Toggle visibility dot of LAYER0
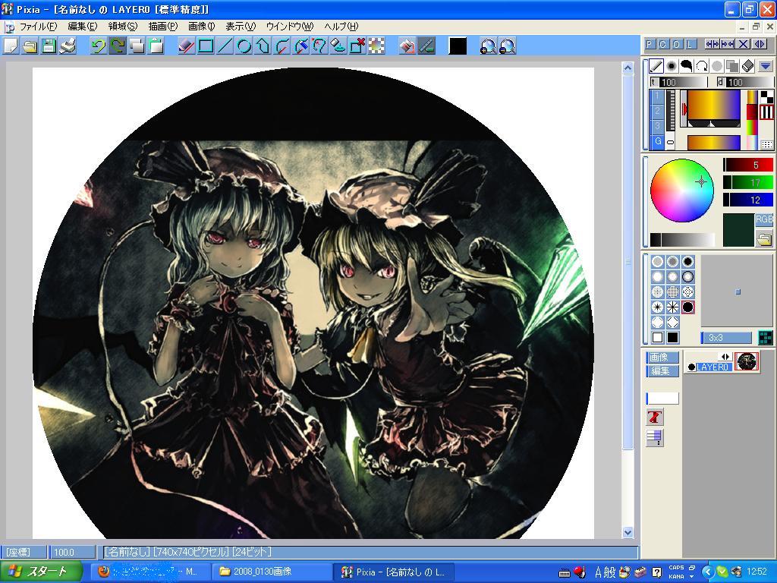 point(691,367)
